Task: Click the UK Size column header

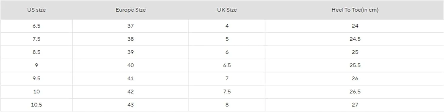Action: coord(227,10)
